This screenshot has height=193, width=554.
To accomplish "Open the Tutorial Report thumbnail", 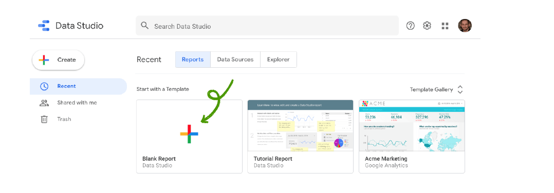I will (x=300, y=126).
